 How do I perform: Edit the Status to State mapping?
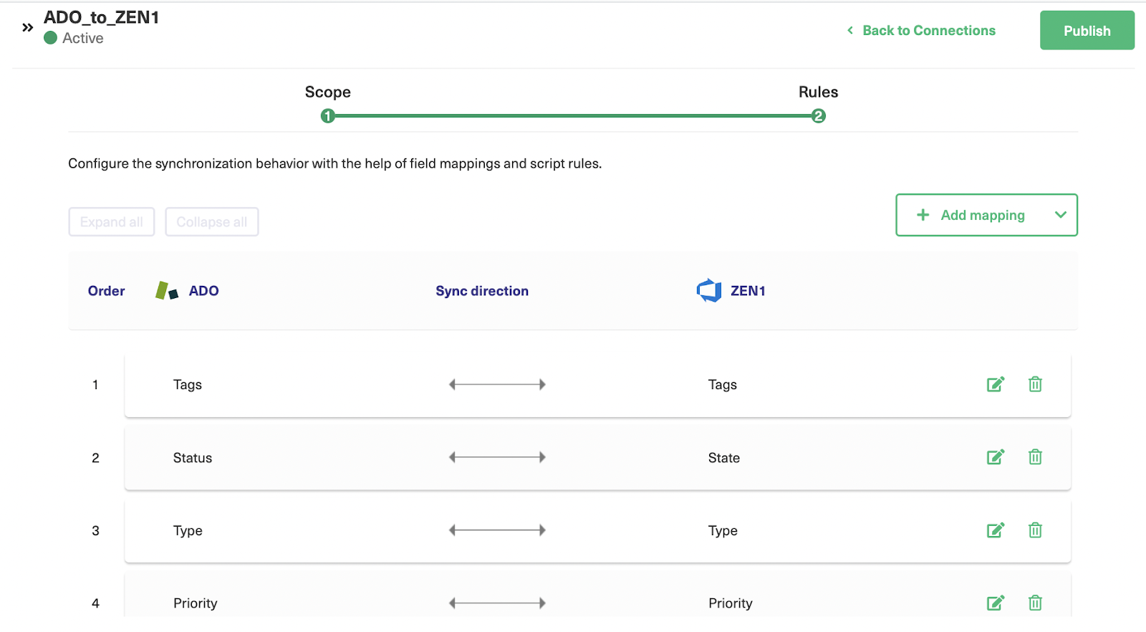996,457
